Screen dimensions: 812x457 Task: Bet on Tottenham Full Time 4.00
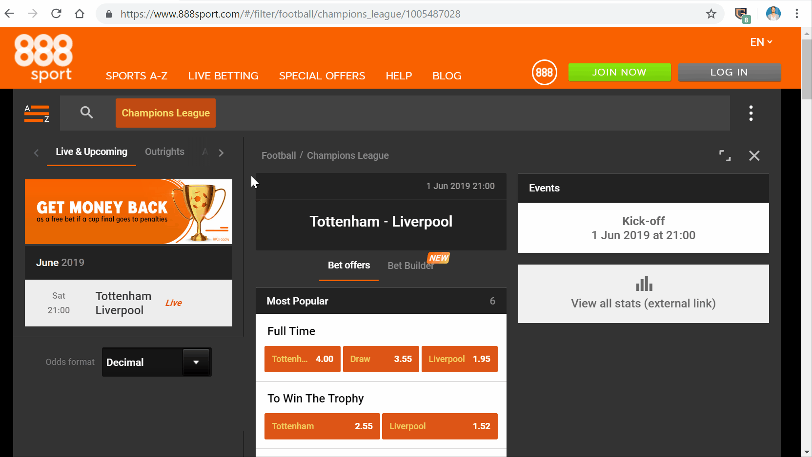pyautogui.click(x=303, y=359)
